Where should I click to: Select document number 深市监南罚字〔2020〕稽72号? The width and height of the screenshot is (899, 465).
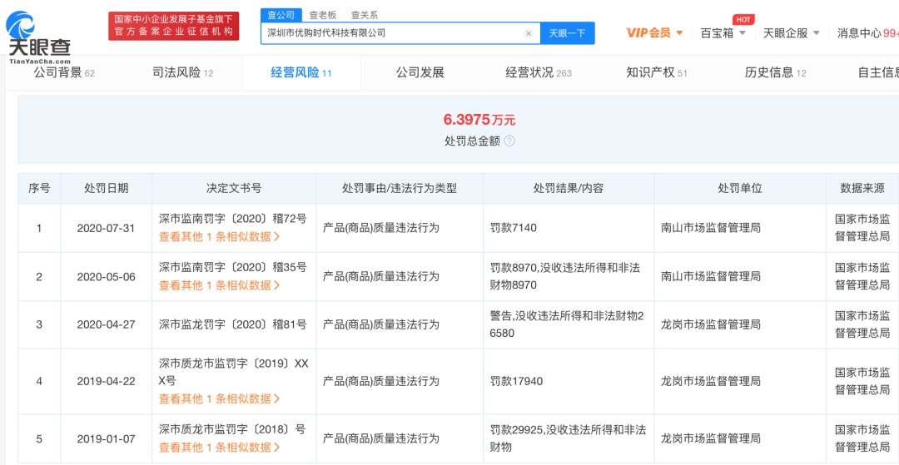pos(233,218)
